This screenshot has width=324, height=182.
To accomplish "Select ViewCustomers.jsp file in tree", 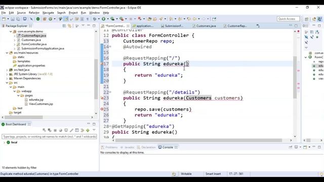I will [x=40, y=104].
